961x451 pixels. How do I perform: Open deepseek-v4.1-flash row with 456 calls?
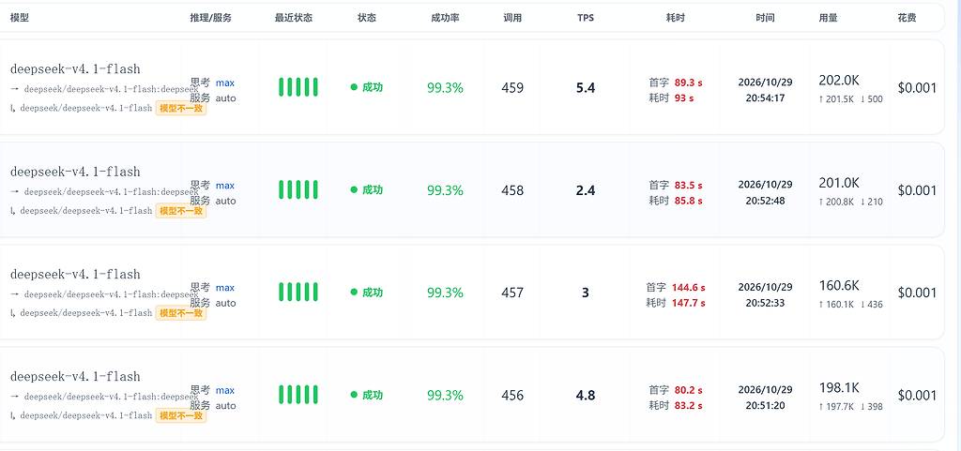(472, 395)
